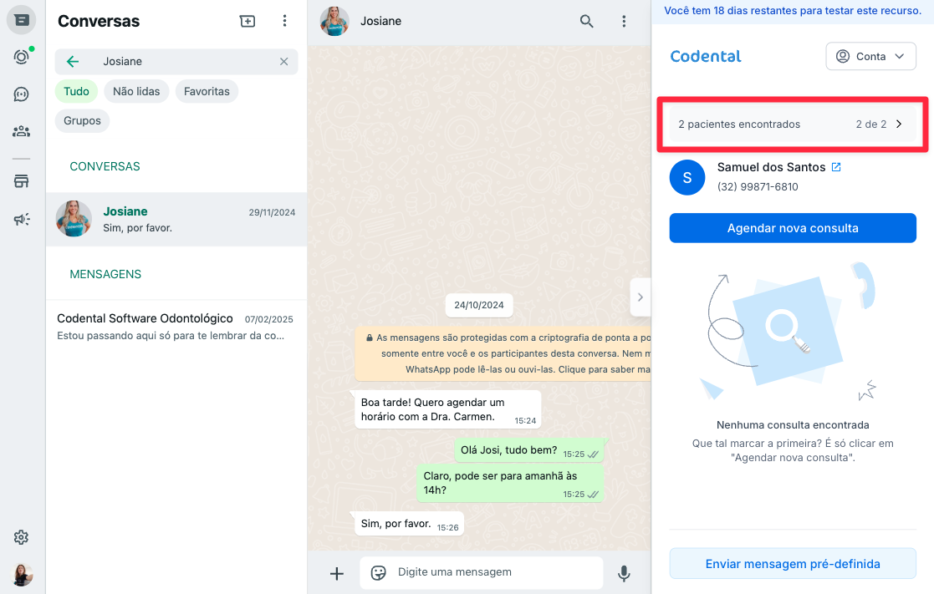Open the Josiane conversation in list
Viewport: 934px width, 594px height.
176,219
